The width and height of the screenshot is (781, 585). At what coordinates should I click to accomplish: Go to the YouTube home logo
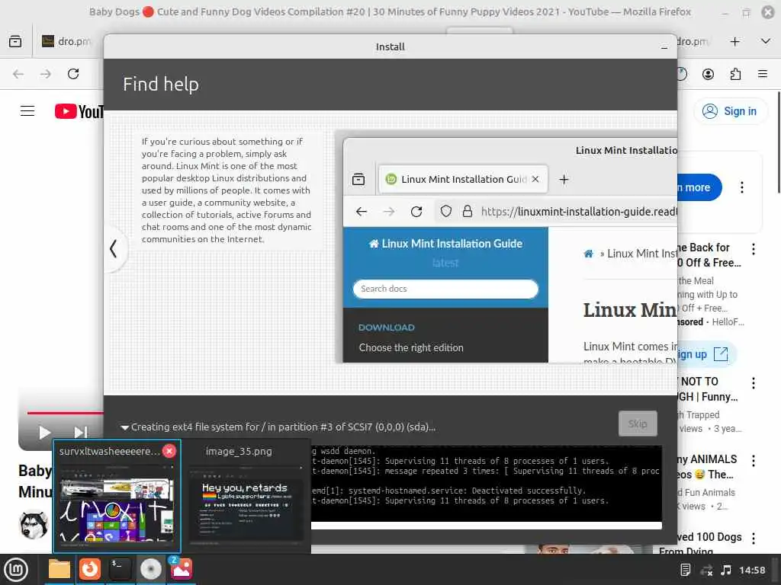click(x=79, y=111)
